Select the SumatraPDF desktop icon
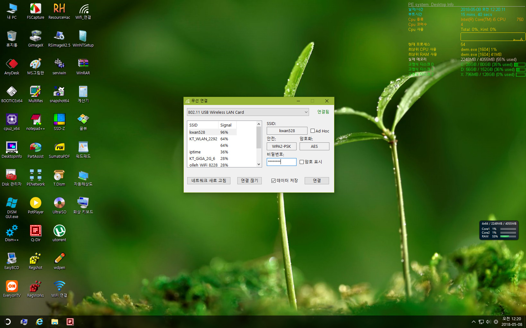This screenshot has height=328, width=526. [x=59, y=150]
